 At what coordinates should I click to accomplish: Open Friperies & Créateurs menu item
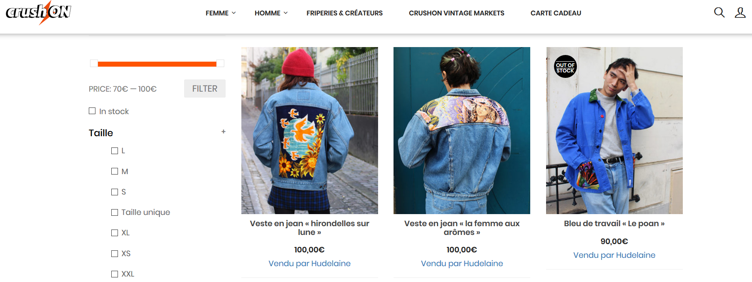(x=344, y=13)
